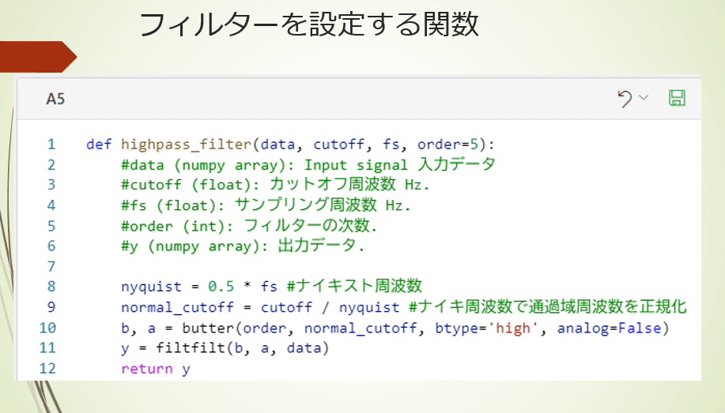
Task: Click the '#y (numpy array)' comment line
Action: click(x=243, y=246)
